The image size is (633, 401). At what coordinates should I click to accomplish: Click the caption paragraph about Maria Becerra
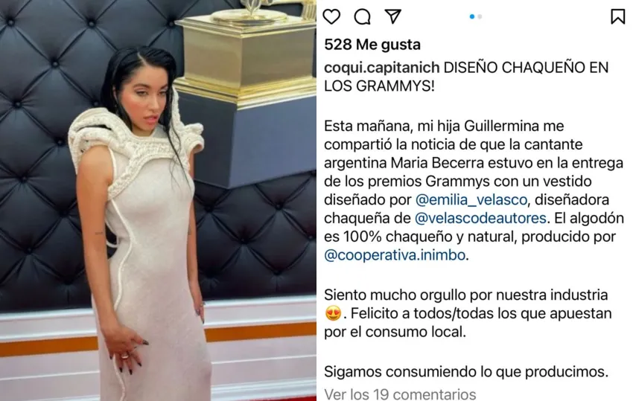click(x=474, y=190)
